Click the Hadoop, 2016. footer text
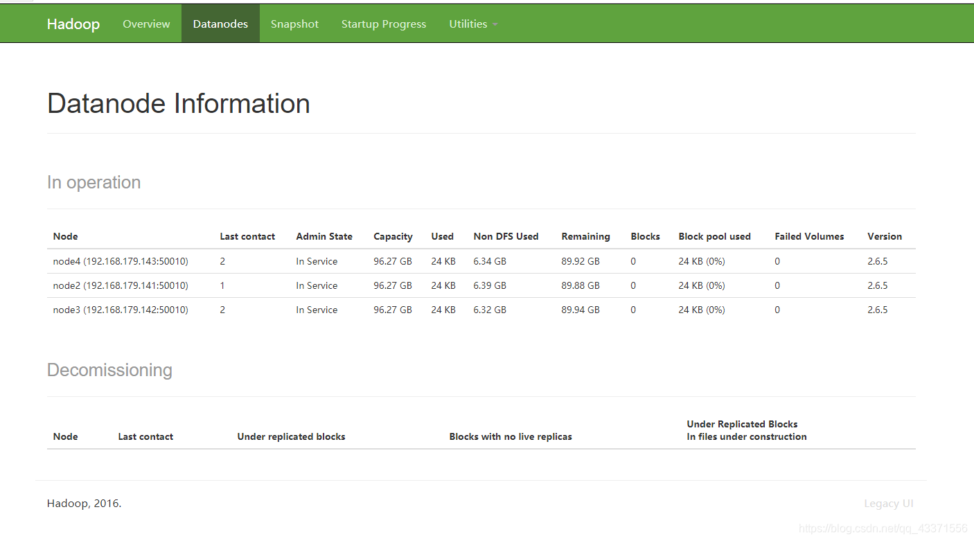This screenshot has width=974, height=541. click(85, 504)
